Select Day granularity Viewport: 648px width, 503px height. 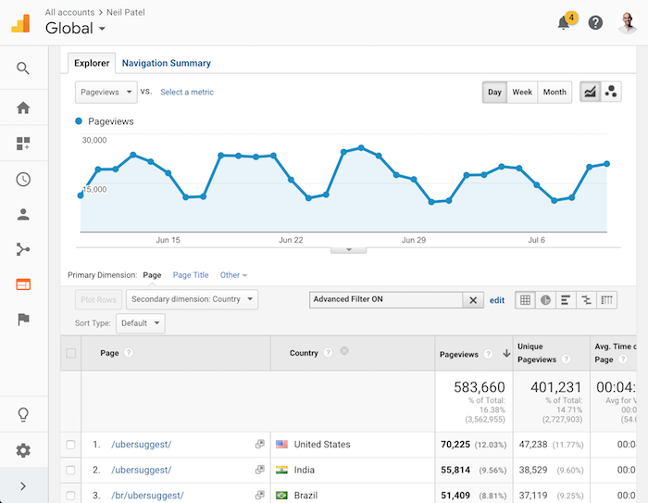tap(494, 92)
